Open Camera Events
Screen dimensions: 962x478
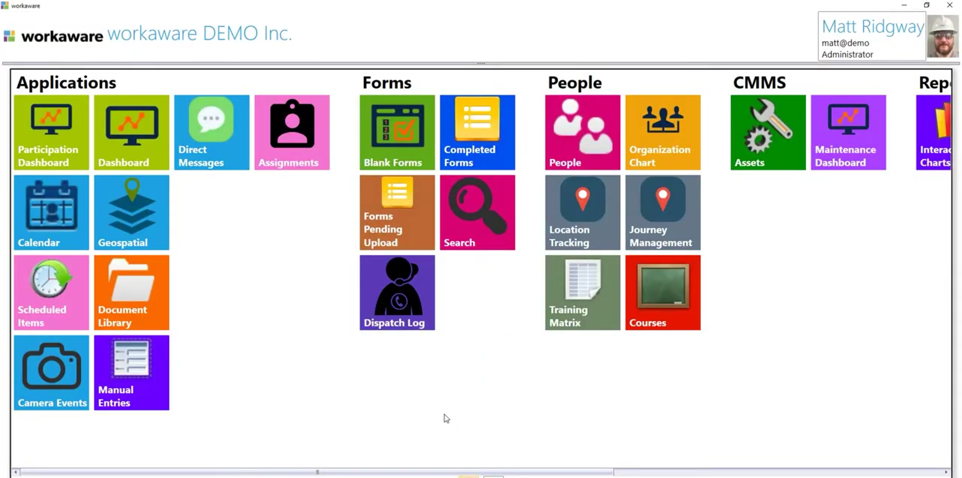[52, 373]
